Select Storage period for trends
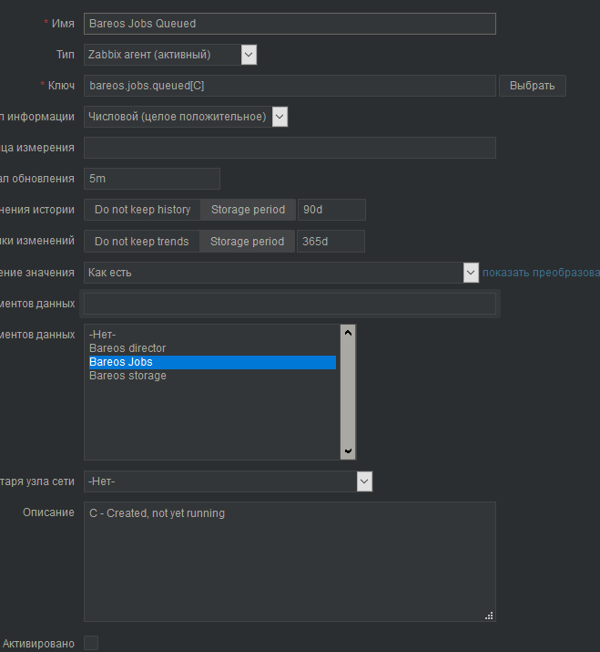The height and width of the screenshot is (652, 600). coord(247,242)
